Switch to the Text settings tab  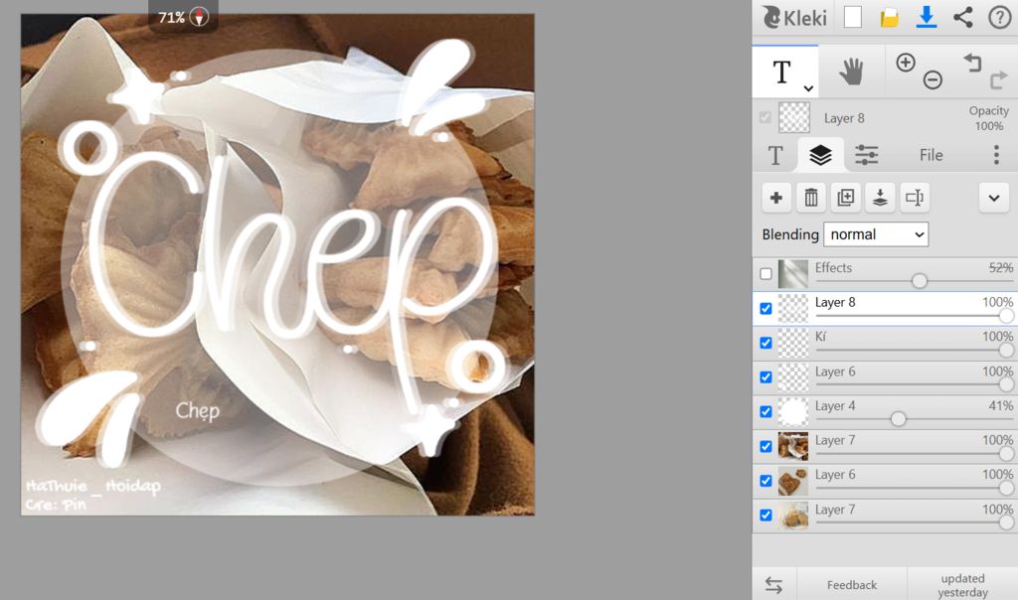click(775, 156)
